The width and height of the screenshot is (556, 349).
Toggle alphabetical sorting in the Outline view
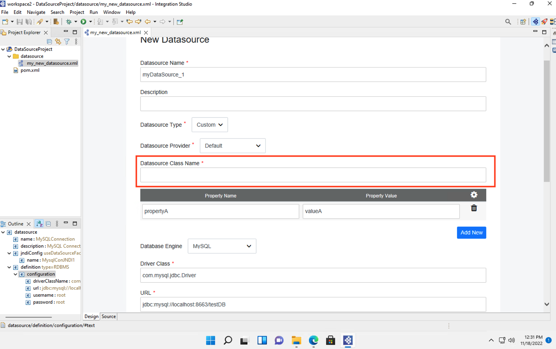tap(39, 223)
